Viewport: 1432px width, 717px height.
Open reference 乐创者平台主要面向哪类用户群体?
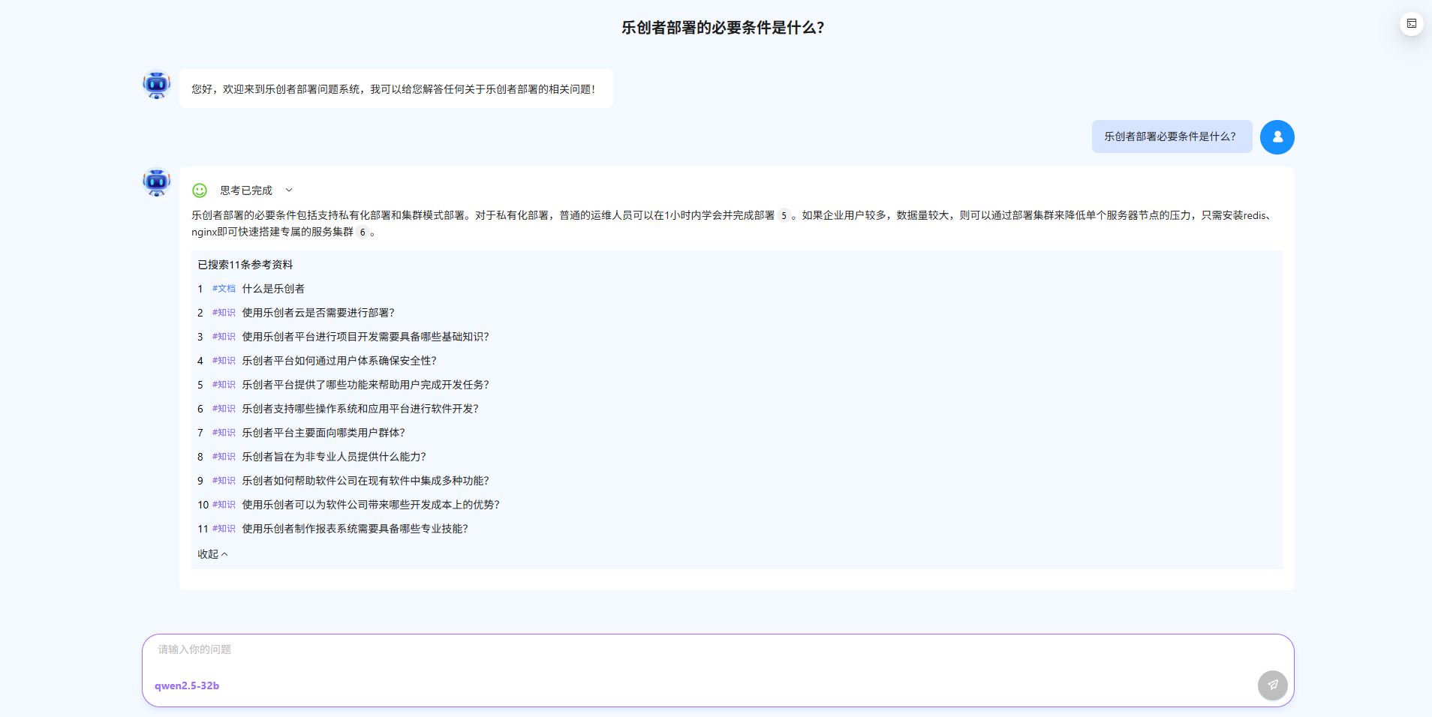tap(323, 433)
